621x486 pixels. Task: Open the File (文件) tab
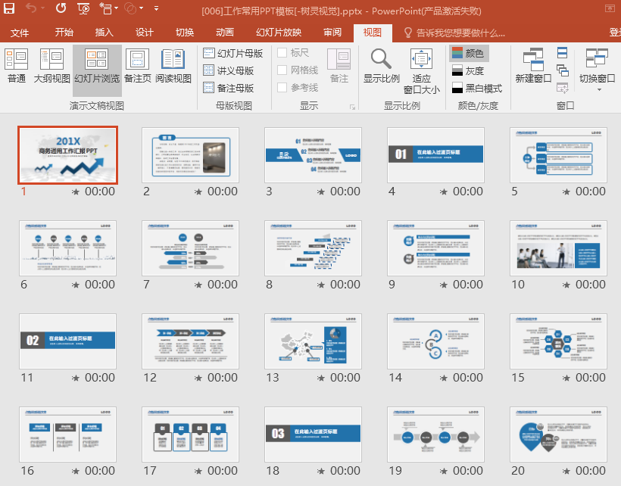[x=20, y=33]
